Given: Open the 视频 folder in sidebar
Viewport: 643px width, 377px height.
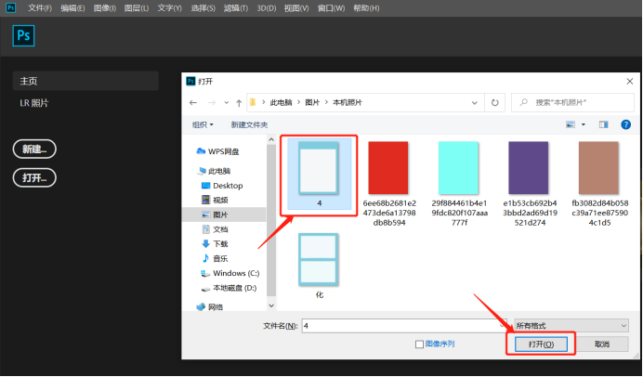Looking at the screenshot, I should coord(215,200).
